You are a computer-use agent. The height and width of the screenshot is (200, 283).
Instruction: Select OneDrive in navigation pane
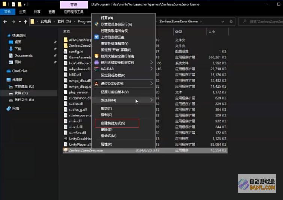click(x=20, y=71)
